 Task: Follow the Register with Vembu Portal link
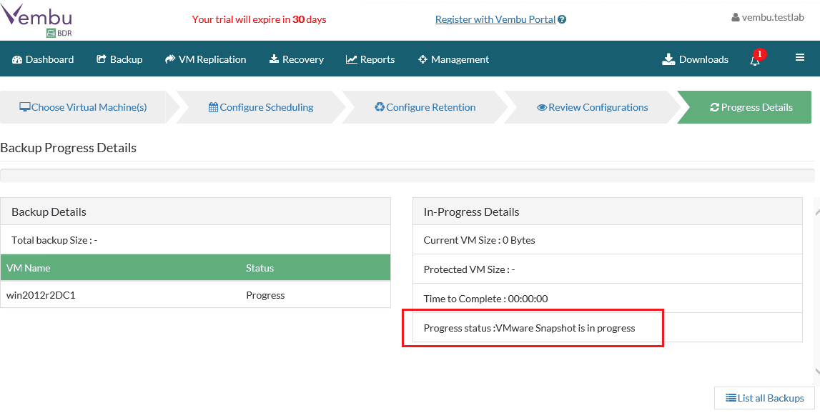pos(495,19)
